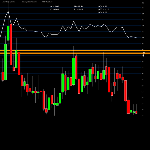Select the open value "O: 48.00"

(55, 7)
